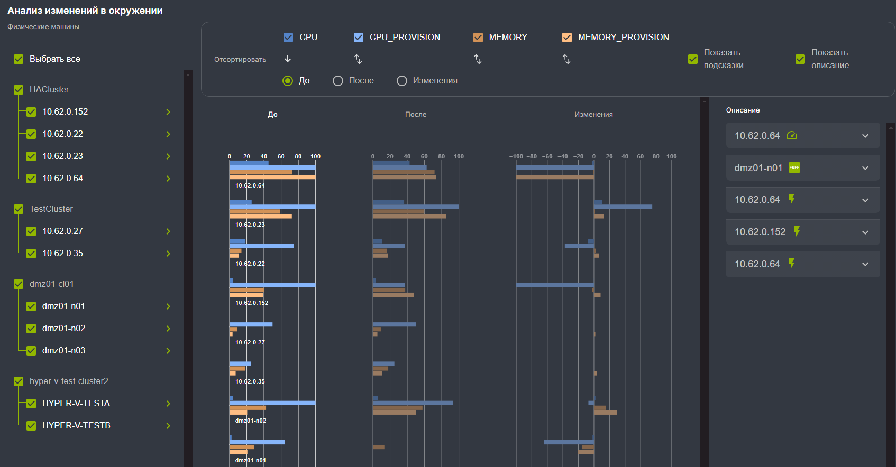
Task: Uncheck the dmz01-n03 tree checkbox
Action: coord(31,351)
